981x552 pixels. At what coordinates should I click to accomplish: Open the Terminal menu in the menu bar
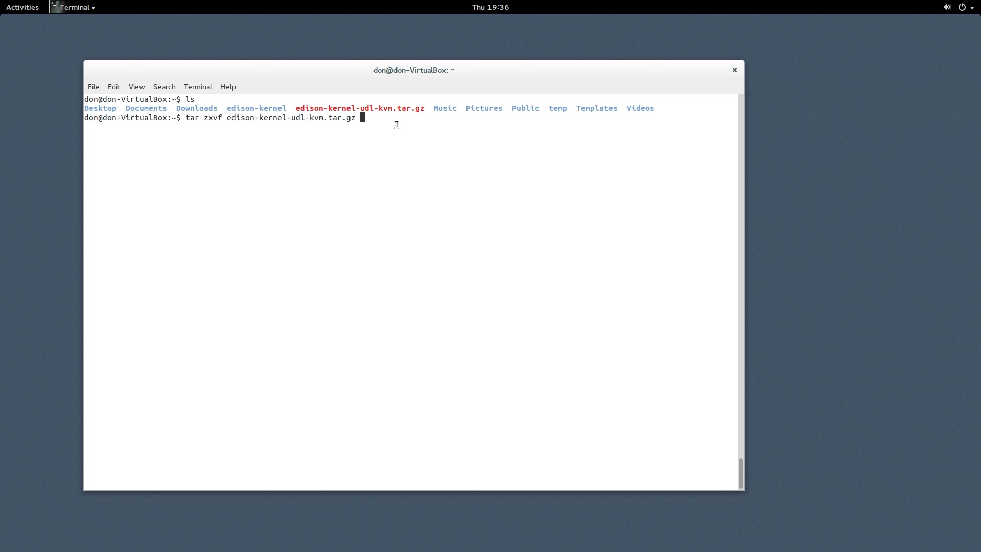click(x=198, y=87)
